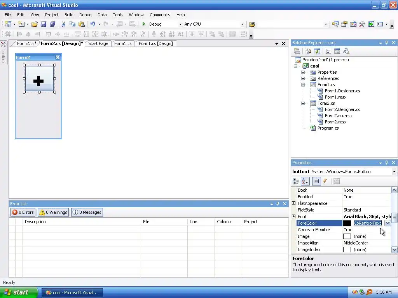Switch Properties to Categorized view
398x298 pixels.
pos(296,181)
